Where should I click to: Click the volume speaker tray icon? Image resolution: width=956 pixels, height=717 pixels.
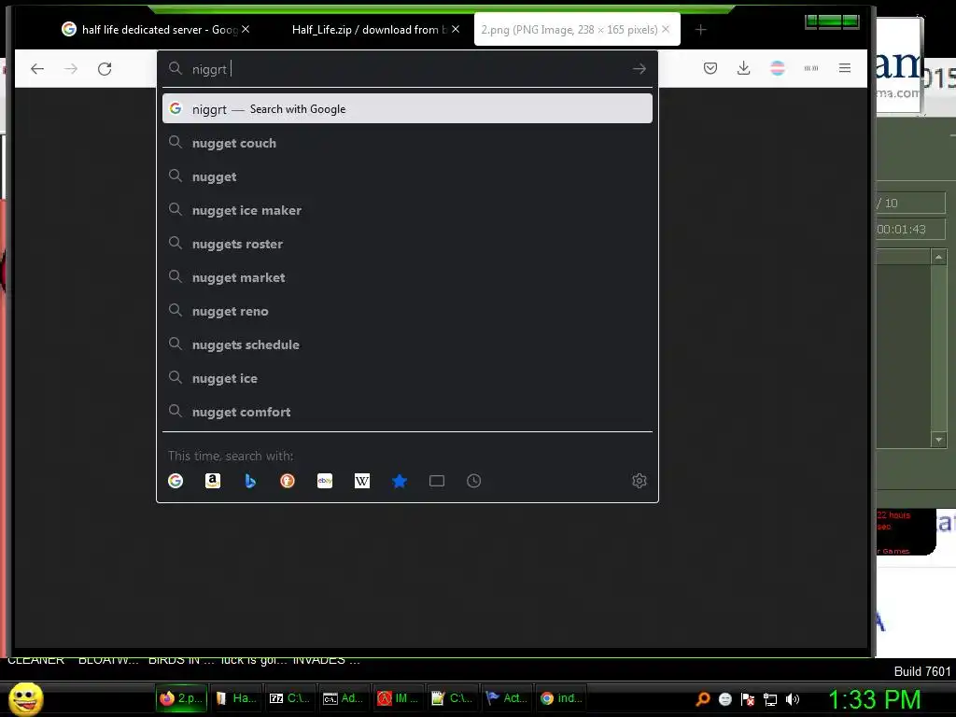pyautogui.click(x=793, y=698)
